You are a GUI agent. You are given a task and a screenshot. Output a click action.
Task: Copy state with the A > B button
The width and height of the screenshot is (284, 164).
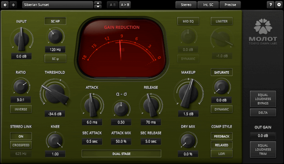(125, 5)
